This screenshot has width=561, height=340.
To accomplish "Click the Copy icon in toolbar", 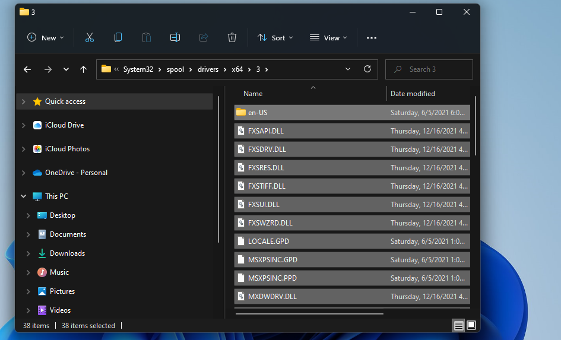I will (x=118, y=37).
